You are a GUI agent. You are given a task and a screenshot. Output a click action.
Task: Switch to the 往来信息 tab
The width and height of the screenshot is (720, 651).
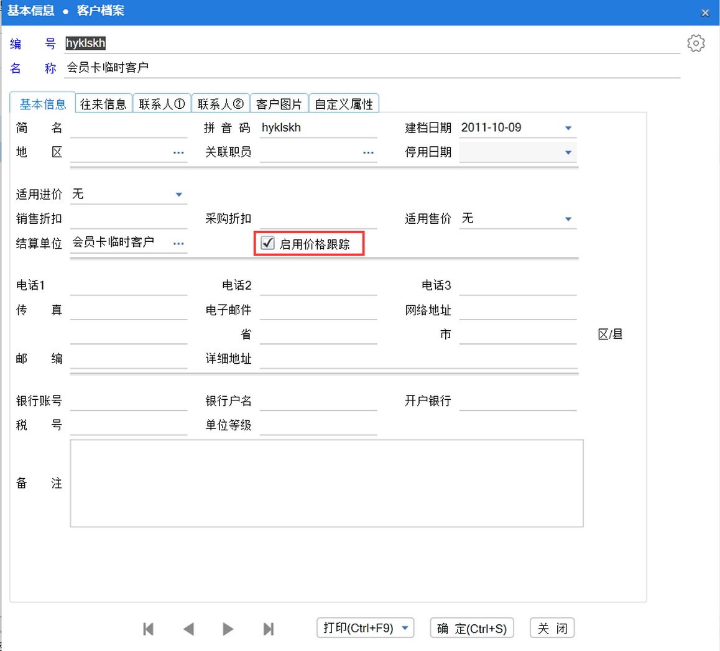pos(103,104)
